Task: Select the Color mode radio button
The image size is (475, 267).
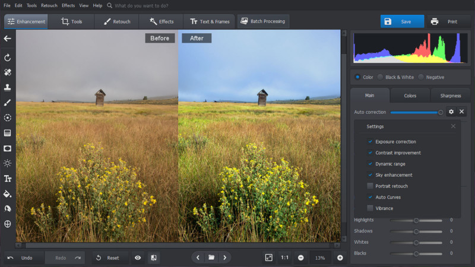Action: (357, 77)
